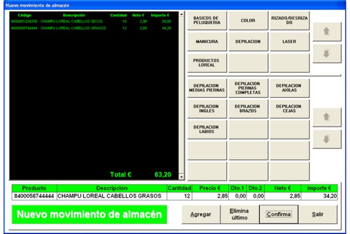350x234 pixels.
Task: Click the receipt scrollbar down arrow
Action: pyautogui.click(x=181, y=177)
